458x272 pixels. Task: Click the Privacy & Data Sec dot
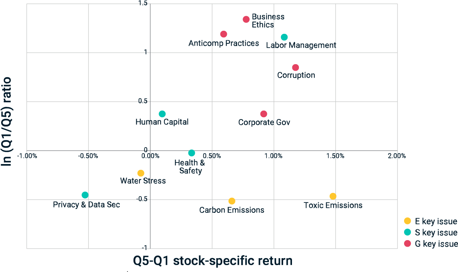85,195
